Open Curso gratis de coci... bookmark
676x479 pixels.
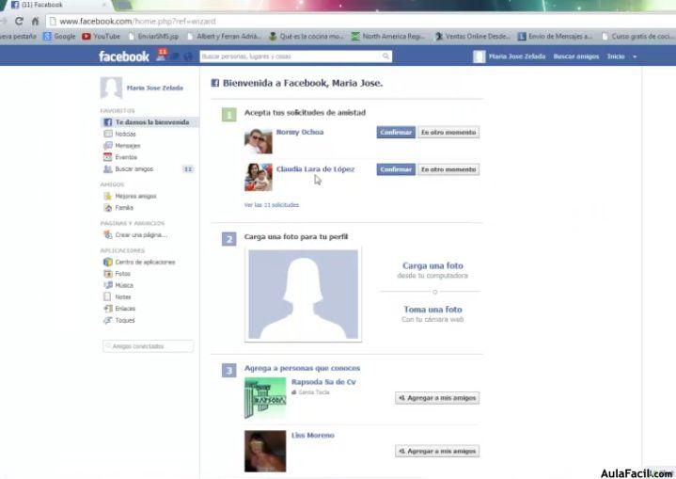(638, 37)
